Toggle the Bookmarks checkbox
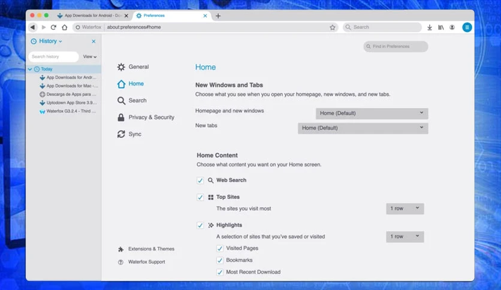501x290 pixels. click(x=219, y=260)
